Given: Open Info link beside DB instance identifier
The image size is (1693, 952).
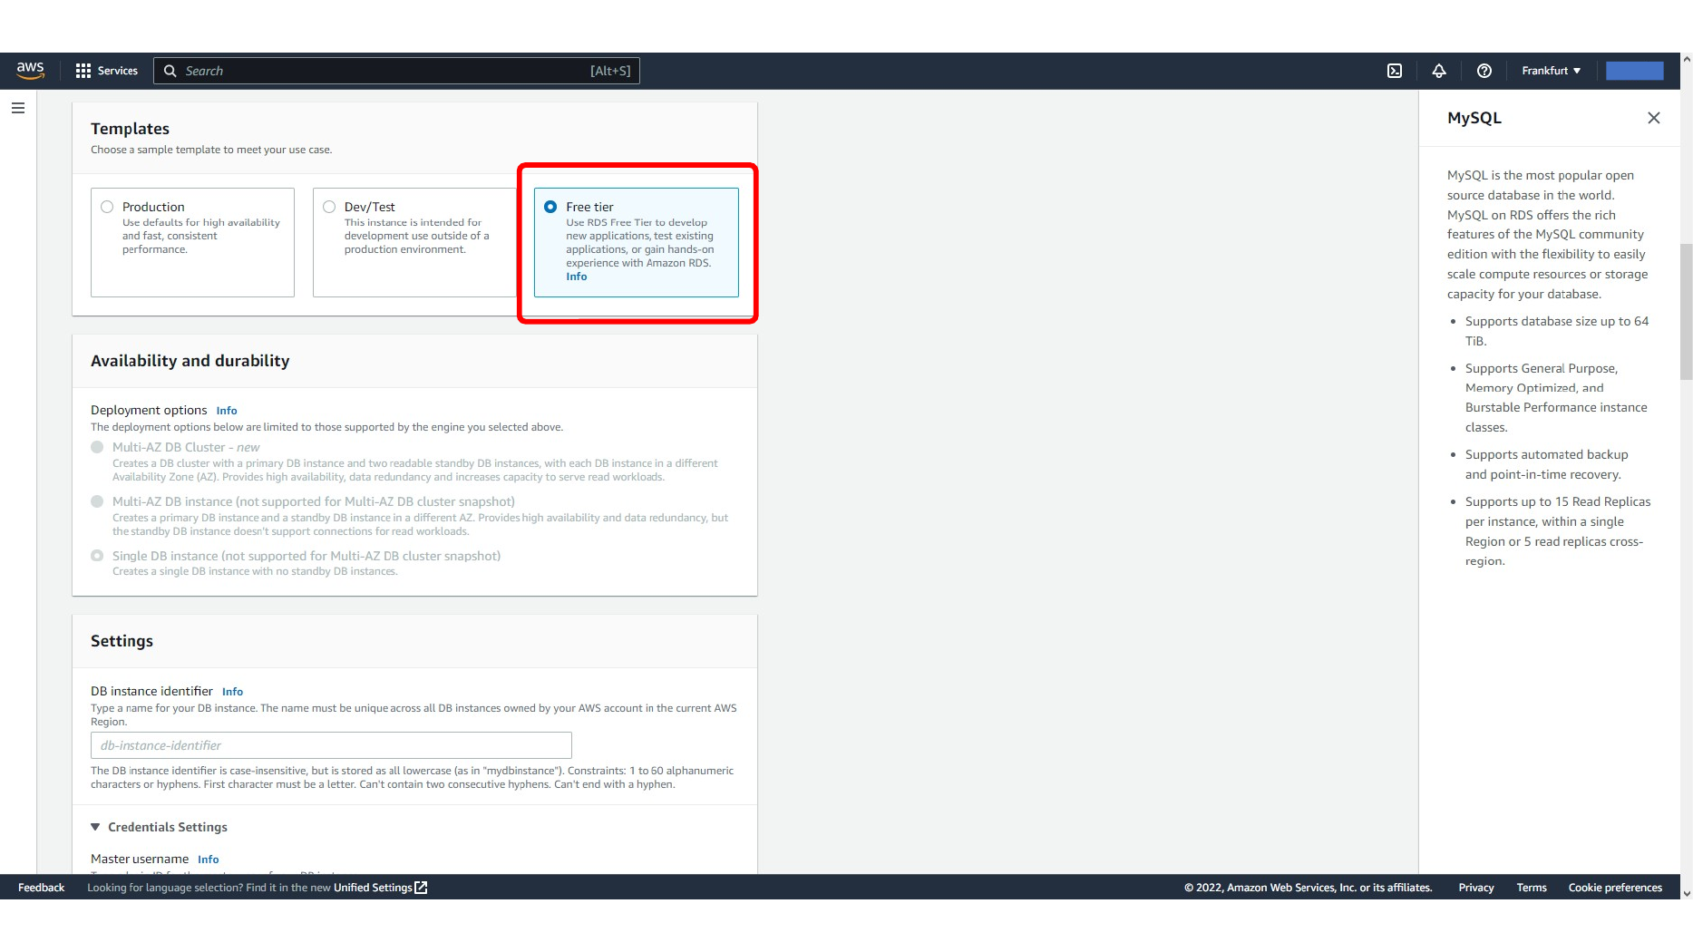Looking at the screenshot, I should pos(232,692).
